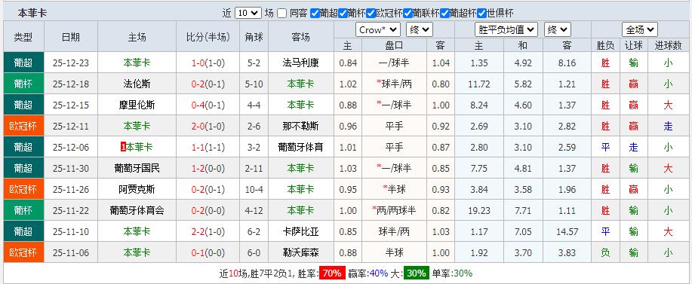Click the 走 goals result on 25-12-11
This screenshot has height=284, width=692.
pos(668,127)
